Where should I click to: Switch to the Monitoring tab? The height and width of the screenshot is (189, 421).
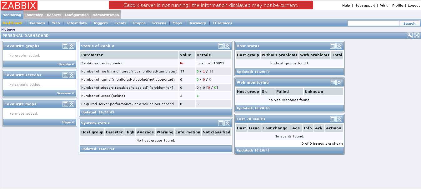(x=12, y=15)
